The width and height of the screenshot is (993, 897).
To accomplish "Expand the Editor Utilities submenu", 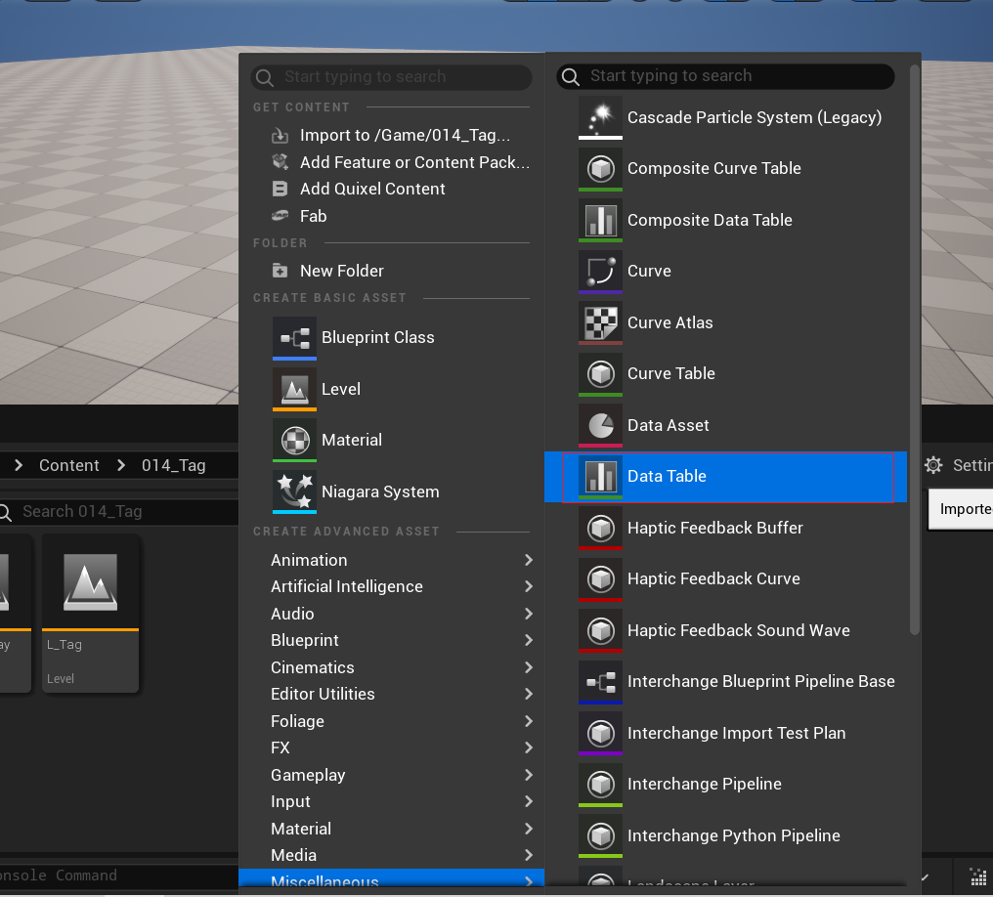I will (x=391, y=695).
